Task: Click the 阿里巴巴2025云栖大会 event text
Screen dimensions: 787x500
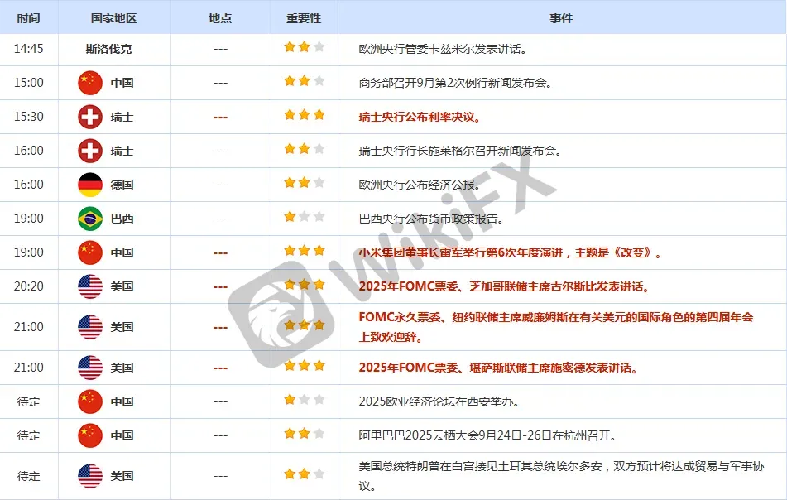Action: 487,435
